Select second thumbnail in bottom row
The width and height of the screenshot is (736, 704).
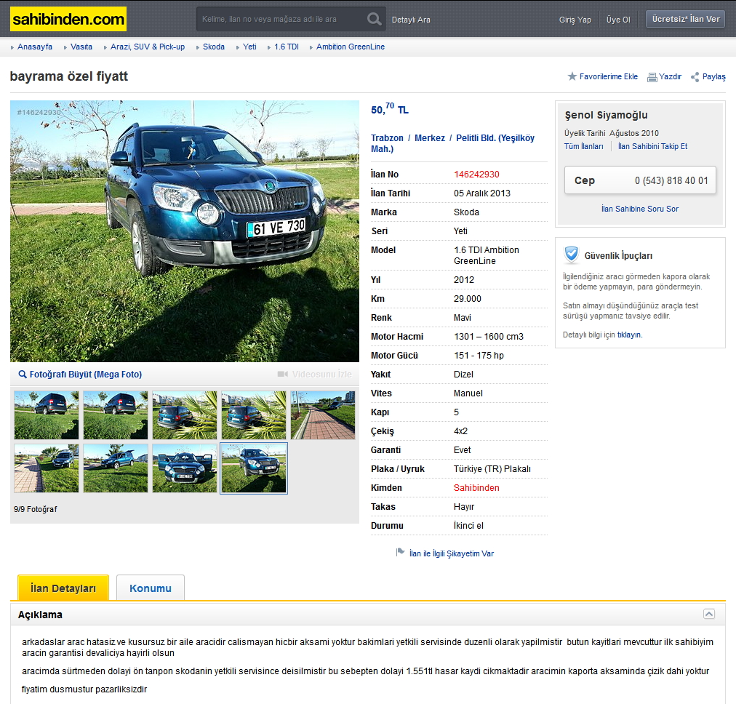coord(116,468)
